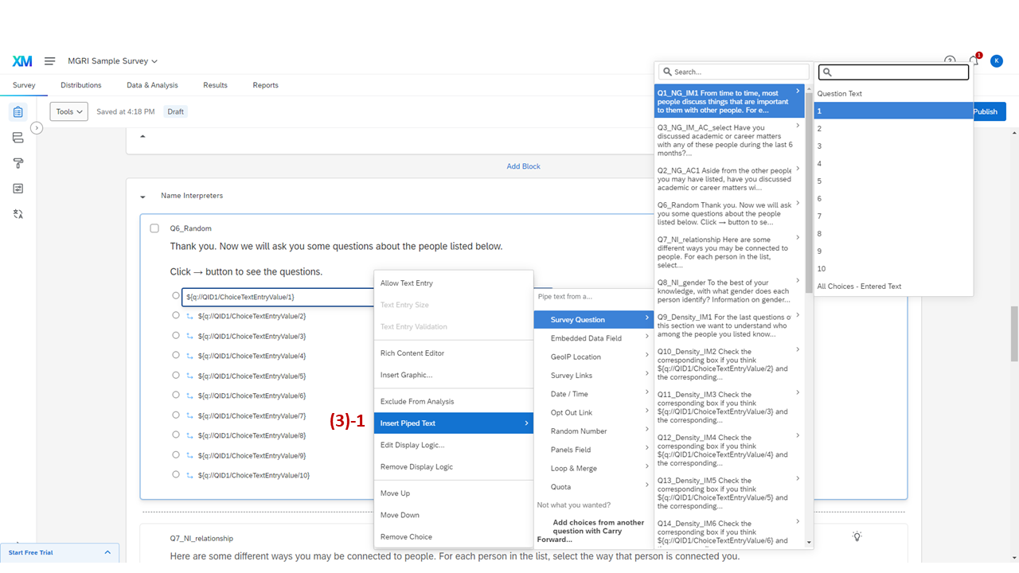Click the lightbulb suggestion icon near Q7
This screenshot has height=573, width=1019.
coord(856,536)
